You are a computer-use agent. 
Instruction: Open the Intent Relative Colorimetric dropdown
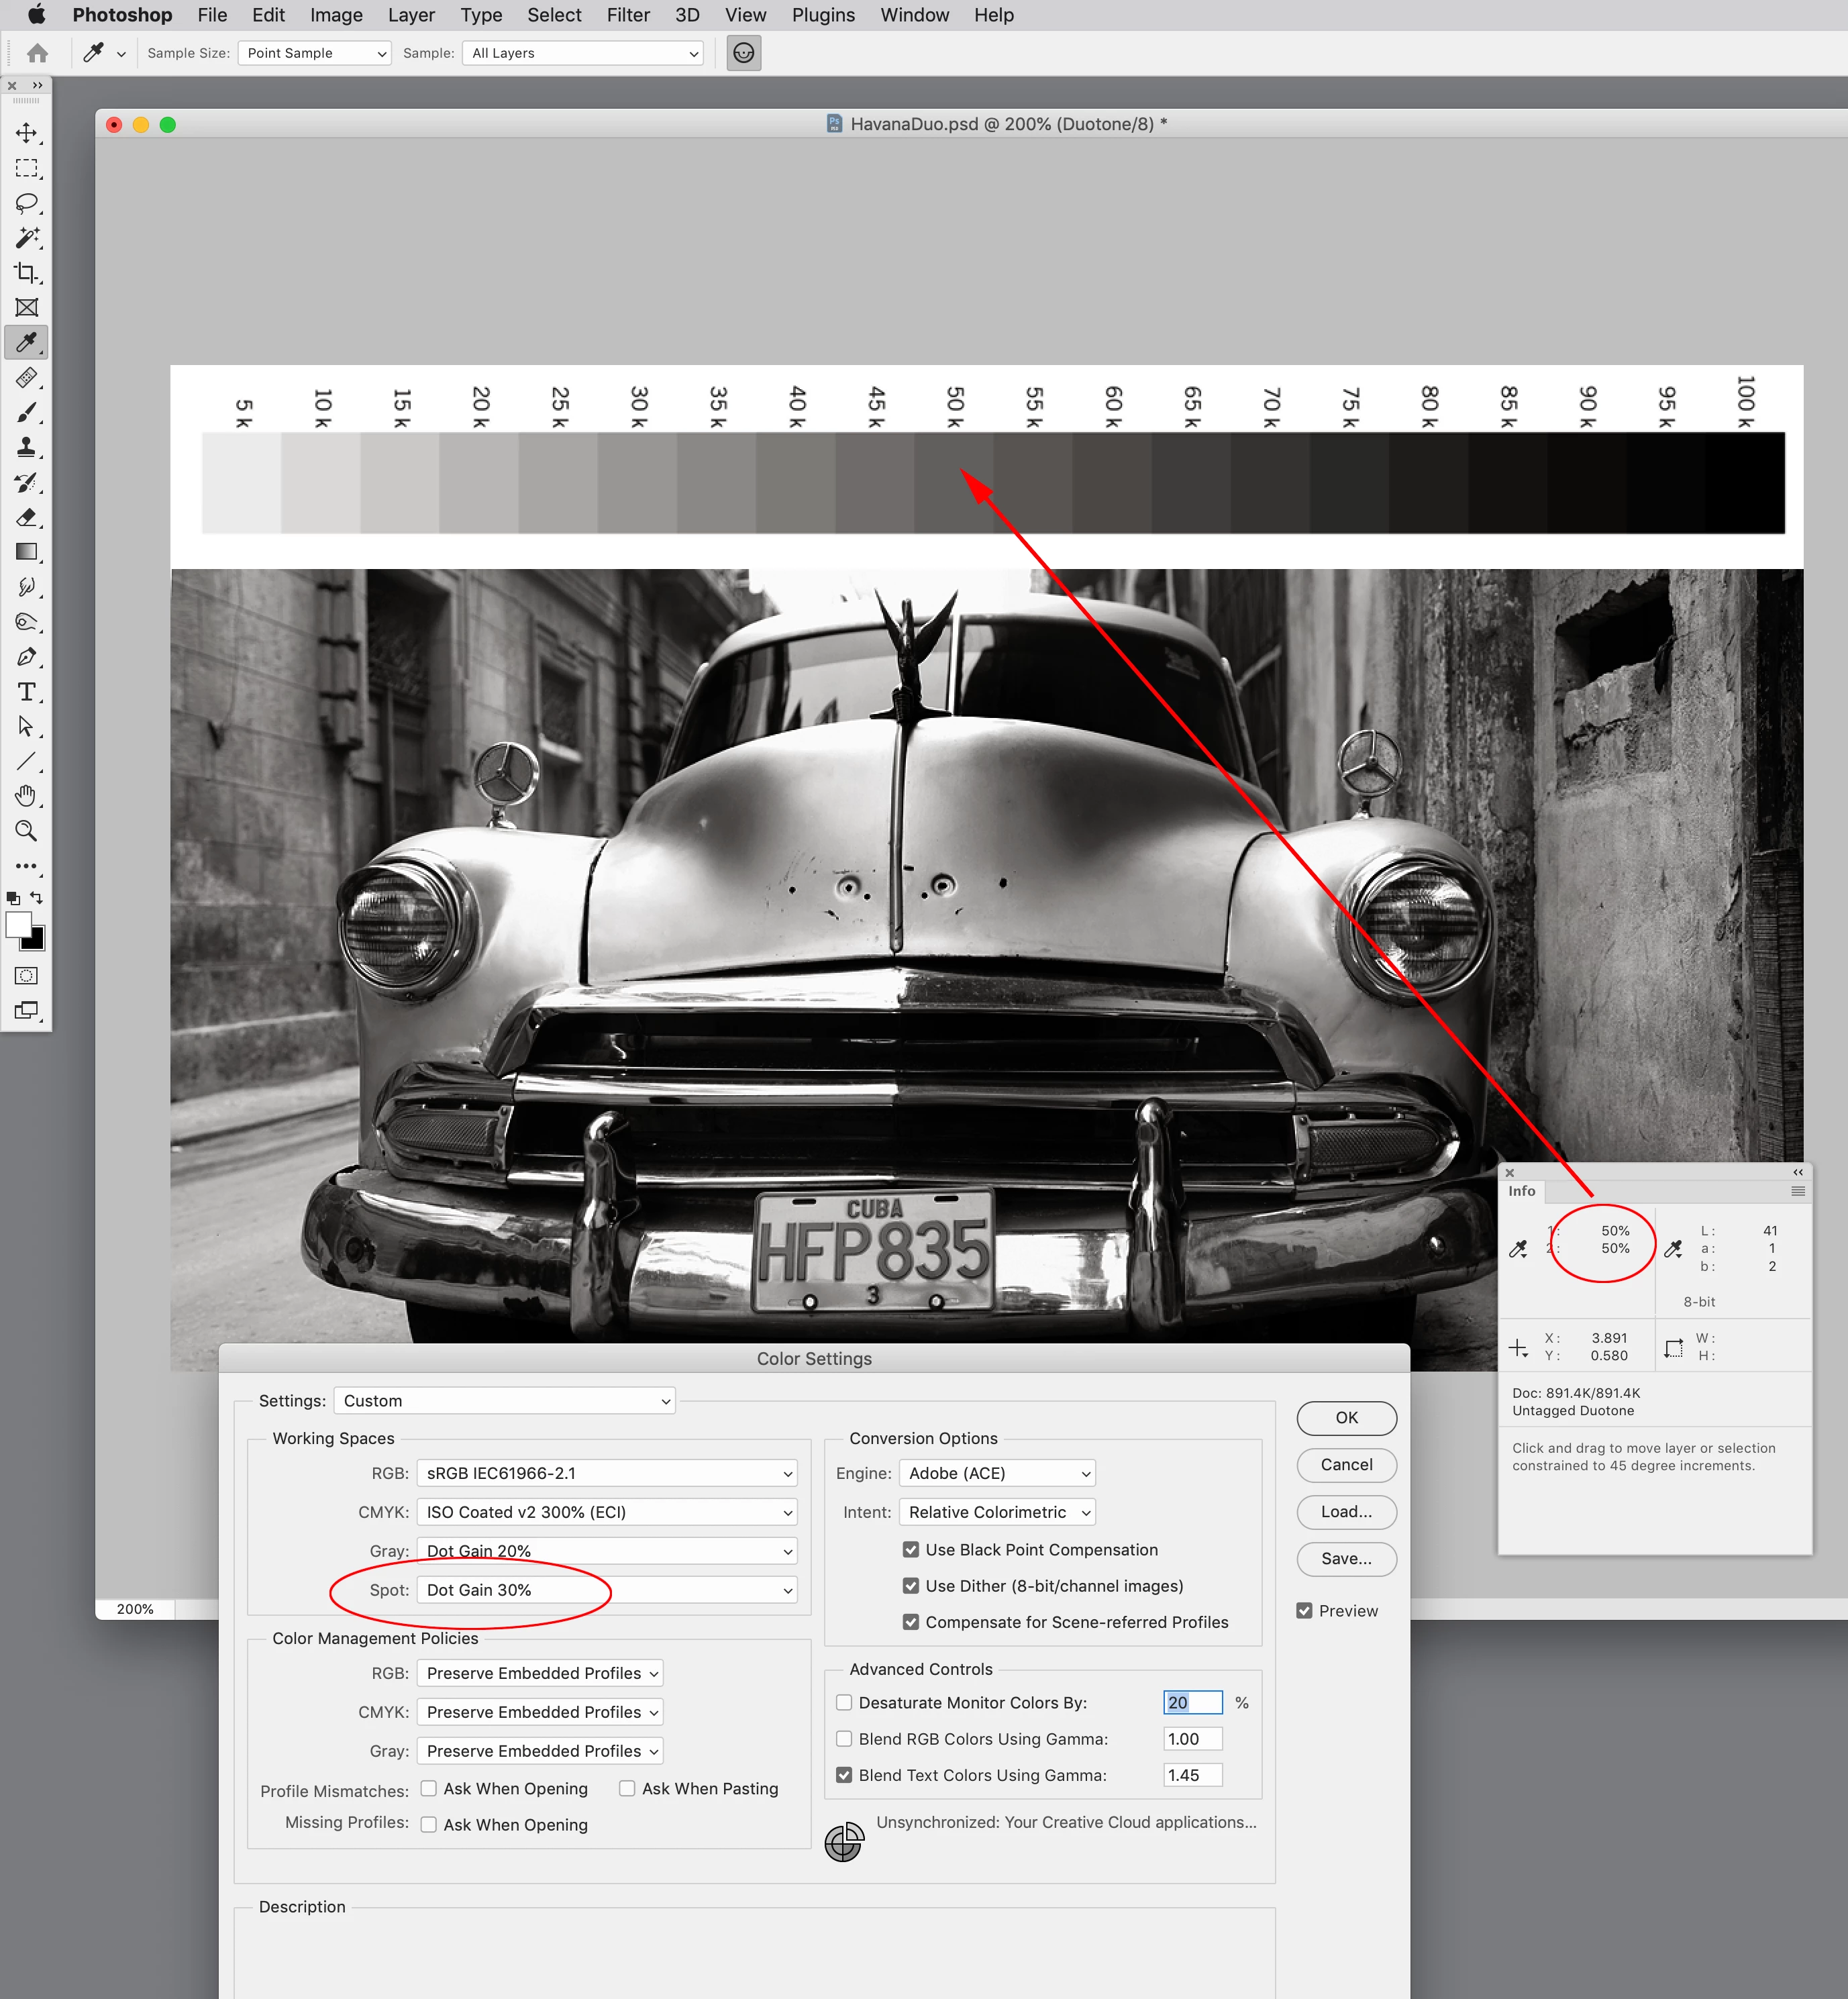pyautogui.click(x=997, y=1512)
